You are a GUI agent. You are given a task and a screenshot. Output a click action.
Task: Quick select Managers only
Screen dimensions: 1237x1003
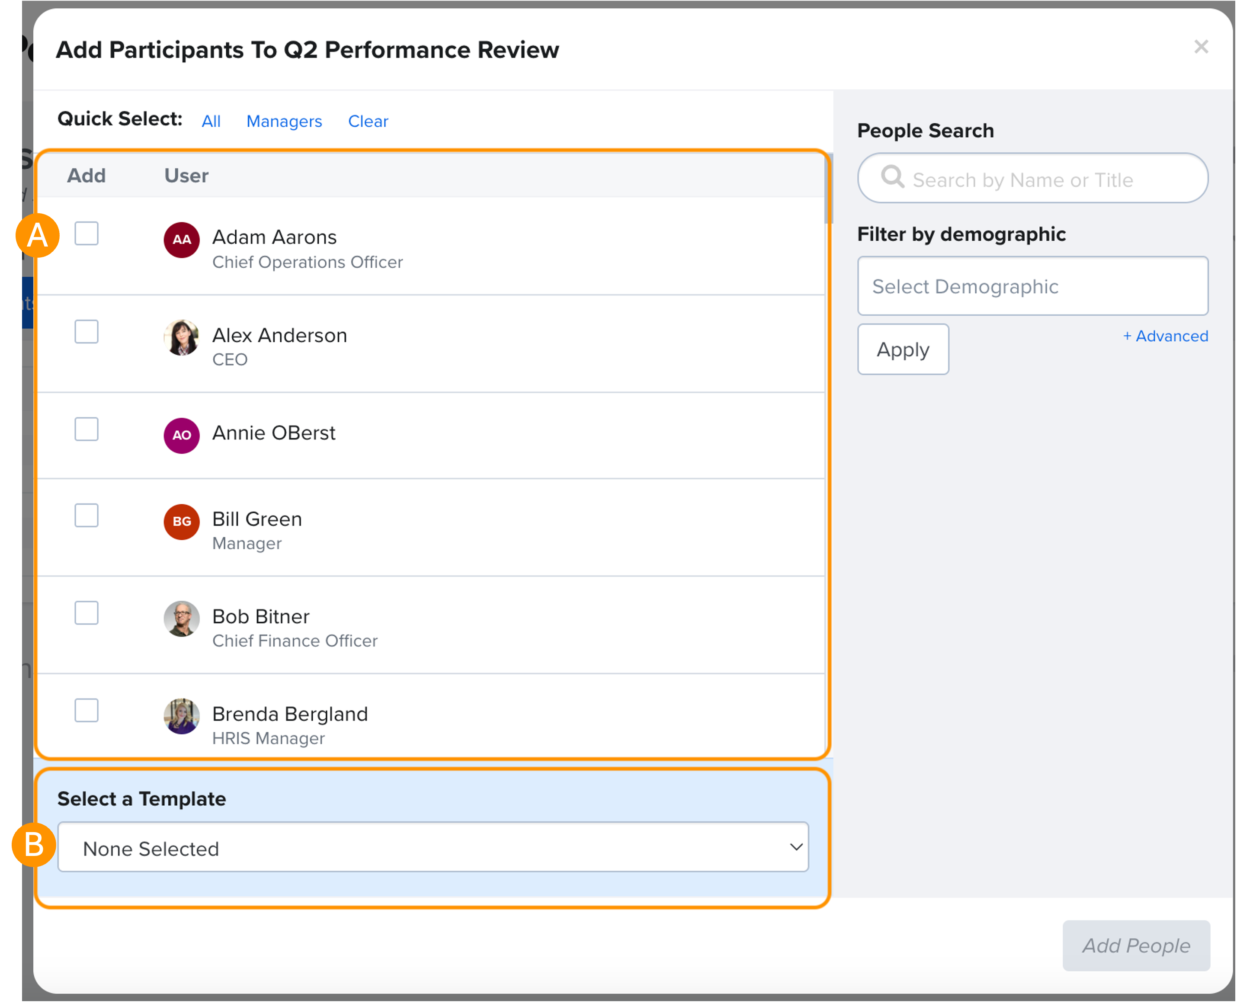point(284,122)
